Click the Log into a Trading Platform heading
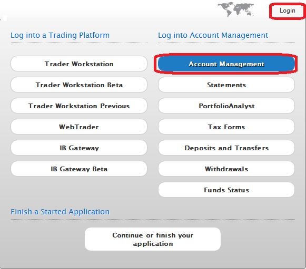 (60, 35)
